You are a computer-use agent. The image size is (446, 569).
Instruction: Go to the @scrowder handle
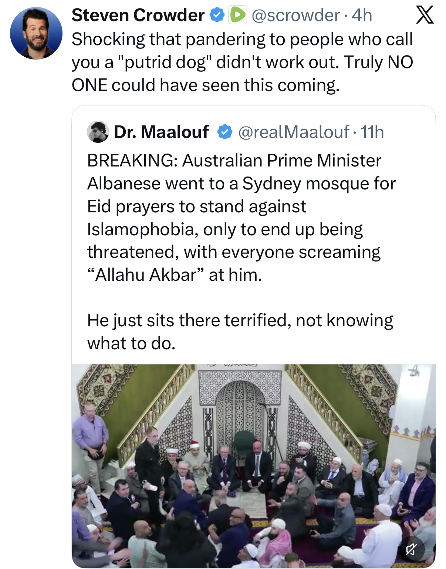point(295,15)
